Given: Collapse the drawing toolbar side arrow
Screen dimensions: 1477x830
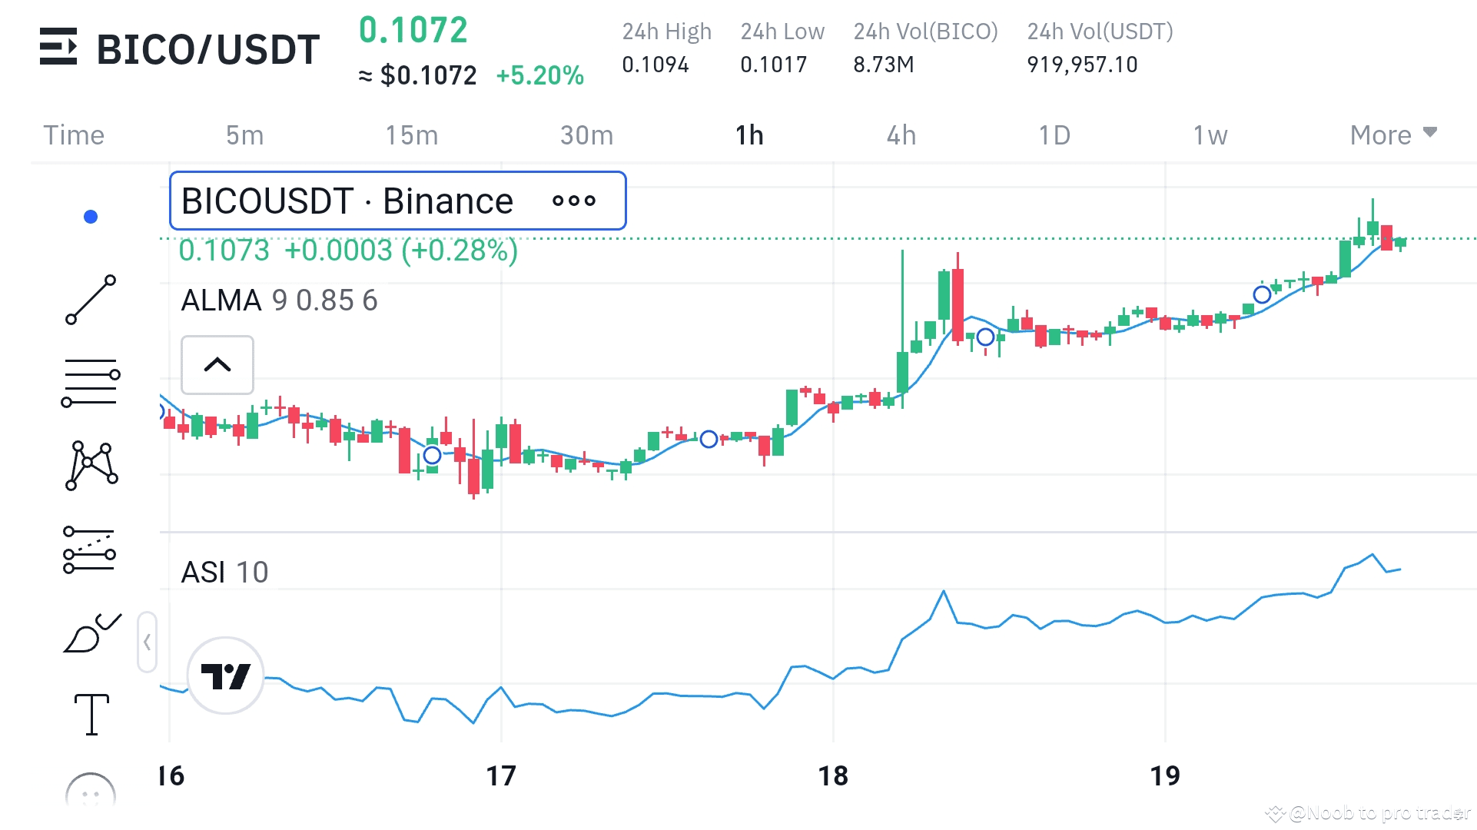Looking at the screenshot, I should click(x=147, y=642).
